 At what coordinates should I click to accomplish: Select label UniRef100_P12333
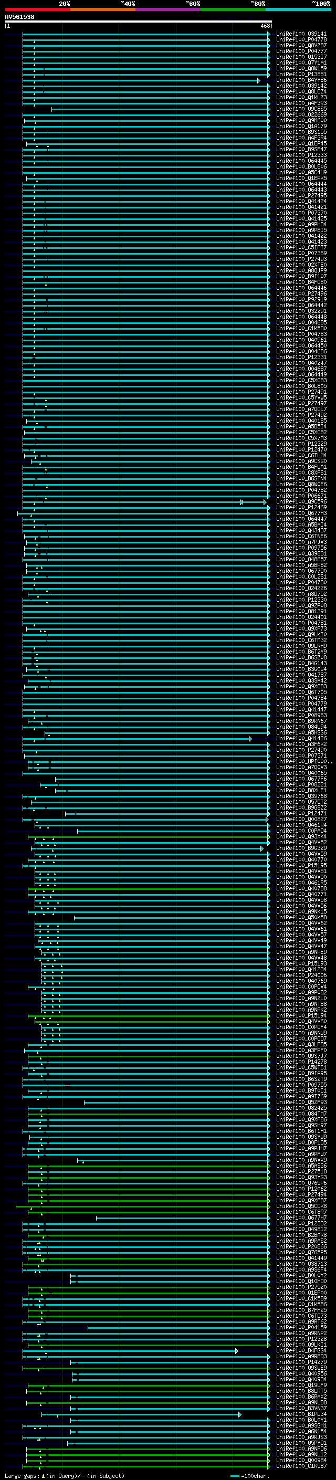coord(301,155)
